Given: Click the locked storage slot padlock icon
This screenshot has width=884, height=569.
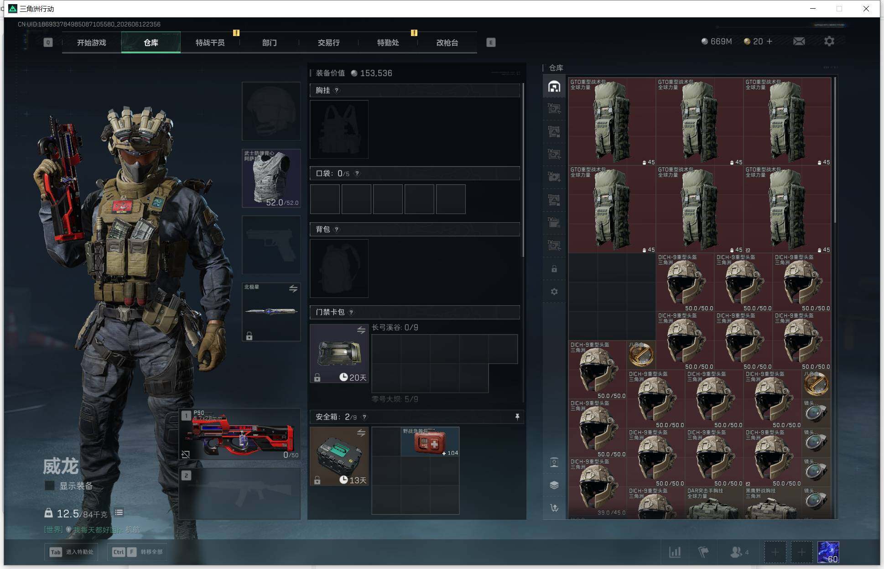Looking at the screenshot, I should pos(554,269).
